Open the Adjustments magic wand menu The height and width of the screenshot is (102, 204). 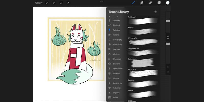point(54,3)
